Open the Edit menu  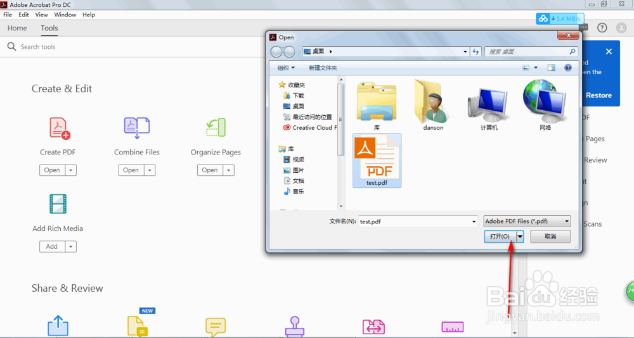point(24,15)
